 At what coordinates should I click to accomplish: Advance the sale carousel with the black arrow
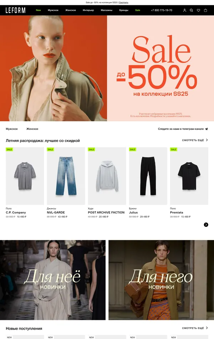pyautogui.click(x=206, y=224)
